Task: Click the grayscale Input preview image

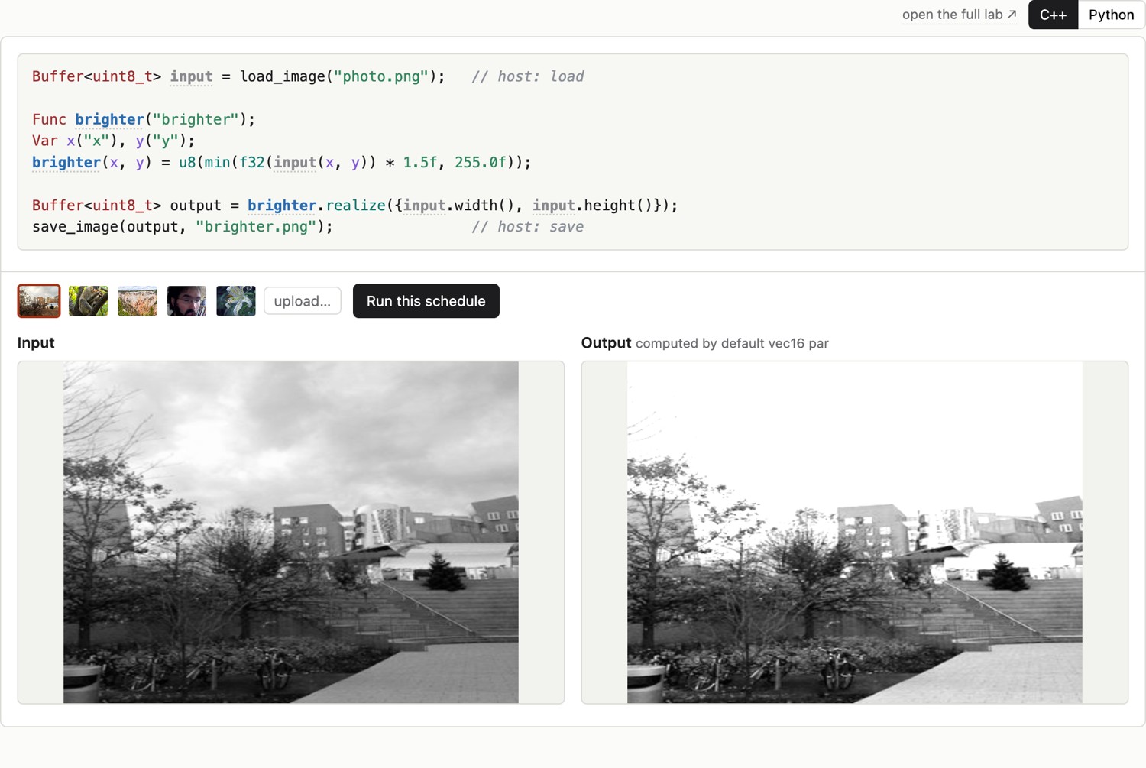Action: point(291,533)
